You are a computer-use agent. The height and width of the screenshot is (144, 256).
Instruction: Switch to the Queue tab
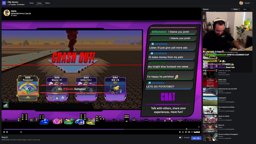click(x=39, y=3)
